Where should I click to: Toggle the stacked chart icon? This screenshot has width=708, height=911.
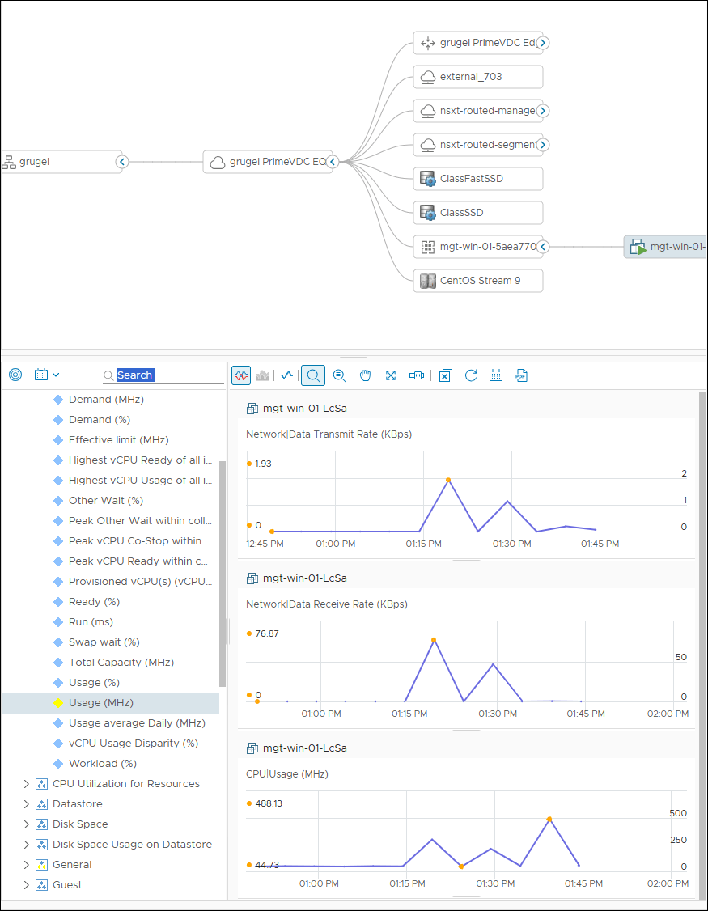coord(261,375)
